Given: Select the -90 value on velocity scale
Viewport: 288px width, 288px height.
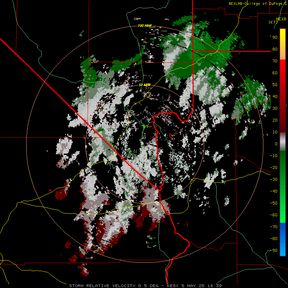Looking at the screenshot, I should click(274, 251).
